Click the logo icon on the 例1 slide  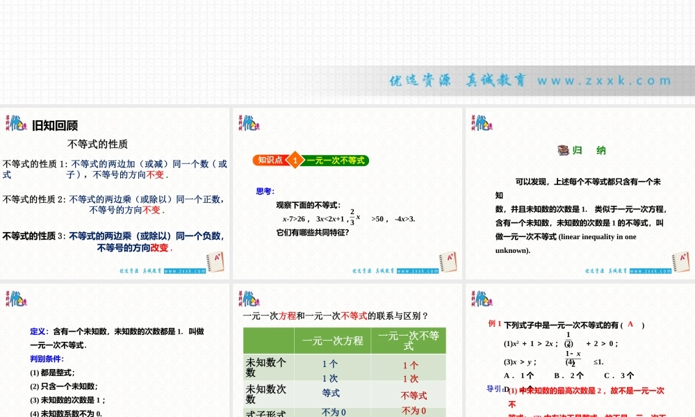482,299
